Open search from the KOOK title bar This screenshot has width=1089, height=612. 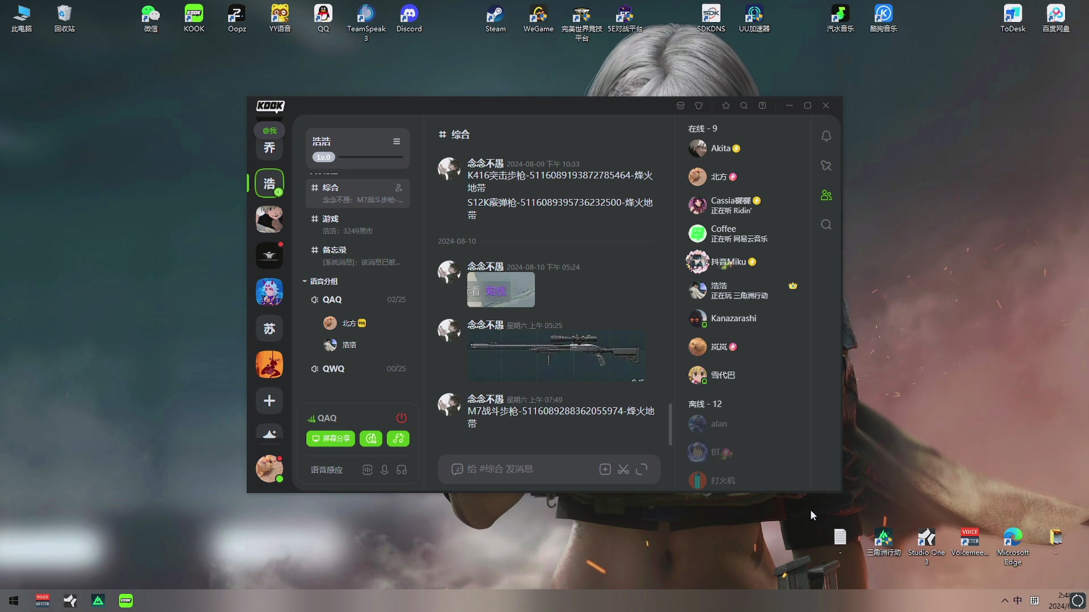tap(744, 105)
